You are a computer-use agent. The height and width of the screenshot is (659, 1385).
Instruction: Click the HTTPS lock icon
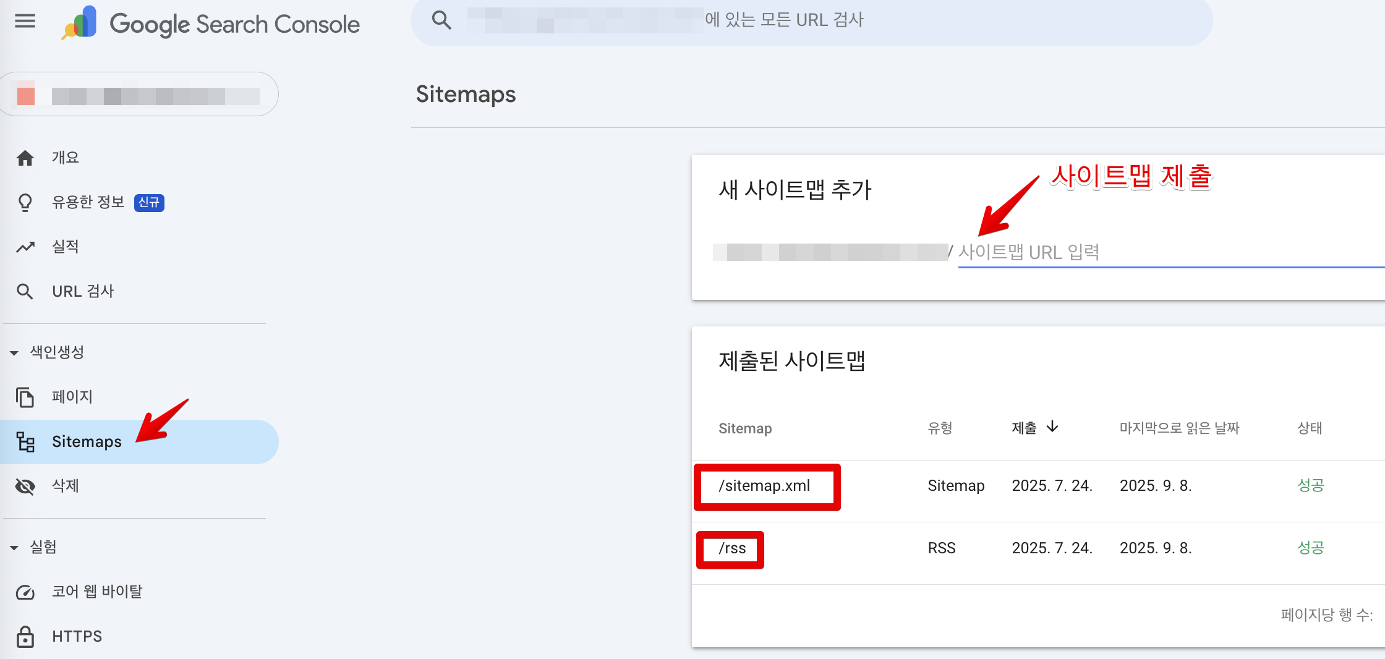point(26,636)
